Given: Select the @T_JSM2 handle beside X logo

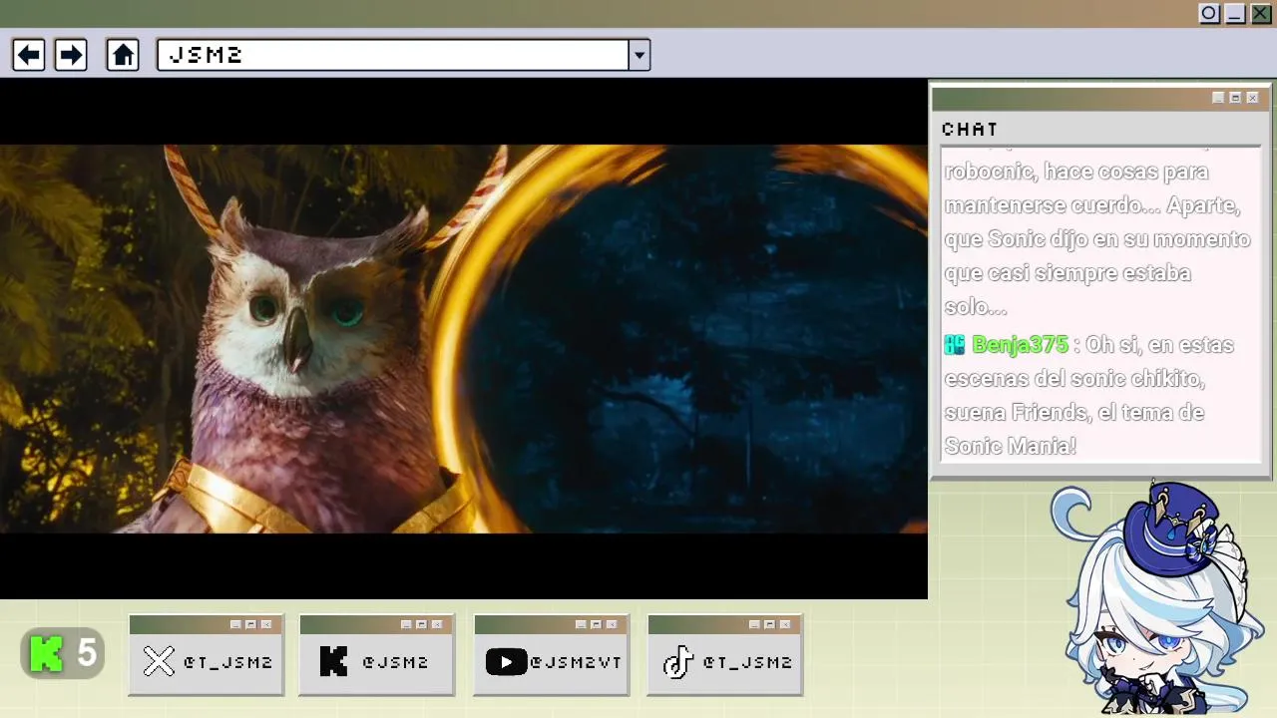Looking at the screenshot, I should click(227, 662).
